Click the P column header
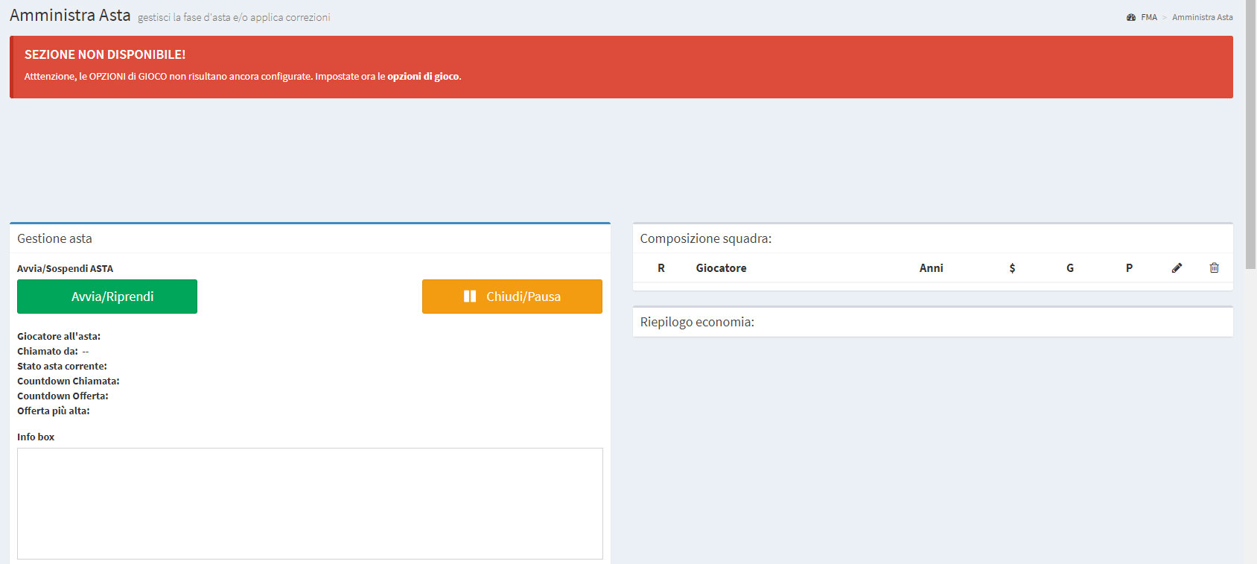Screen dimensions: 1257x564 coord(1129,268)
